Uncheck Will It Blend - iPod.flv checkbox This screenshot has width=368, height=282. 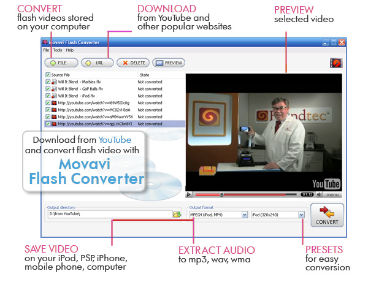click(48, 96)
